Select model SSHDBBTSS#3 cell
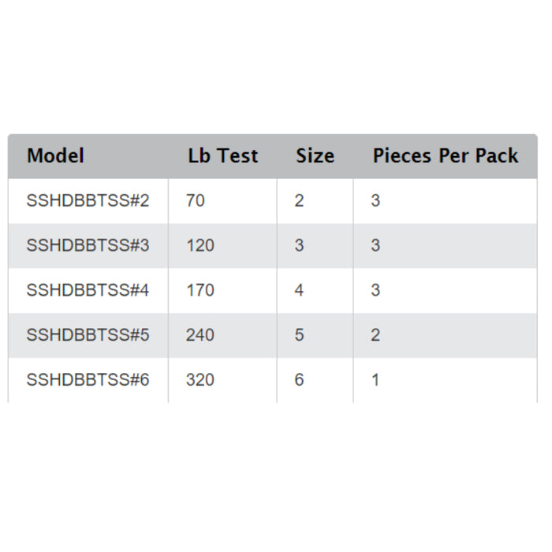 [x=88, y=245]
